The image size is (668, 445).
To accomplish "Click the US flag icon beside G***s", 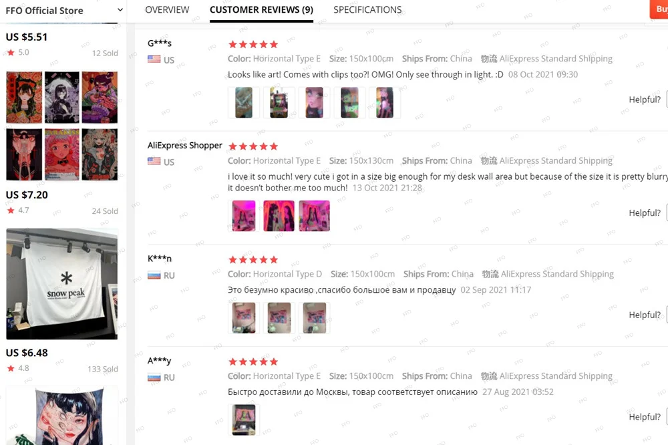I will click(x=154, y=59).
